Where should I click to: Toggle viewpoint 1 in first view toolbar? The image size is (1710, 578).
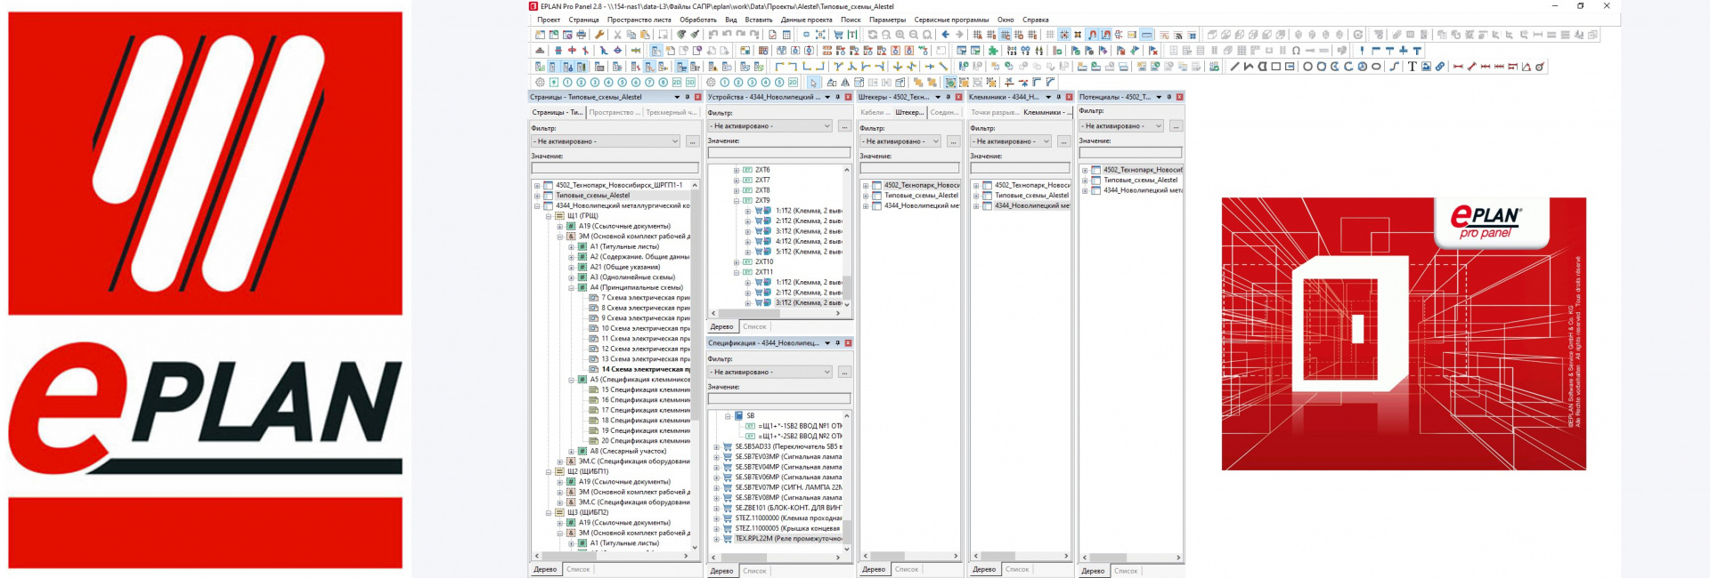click(567, 83)
